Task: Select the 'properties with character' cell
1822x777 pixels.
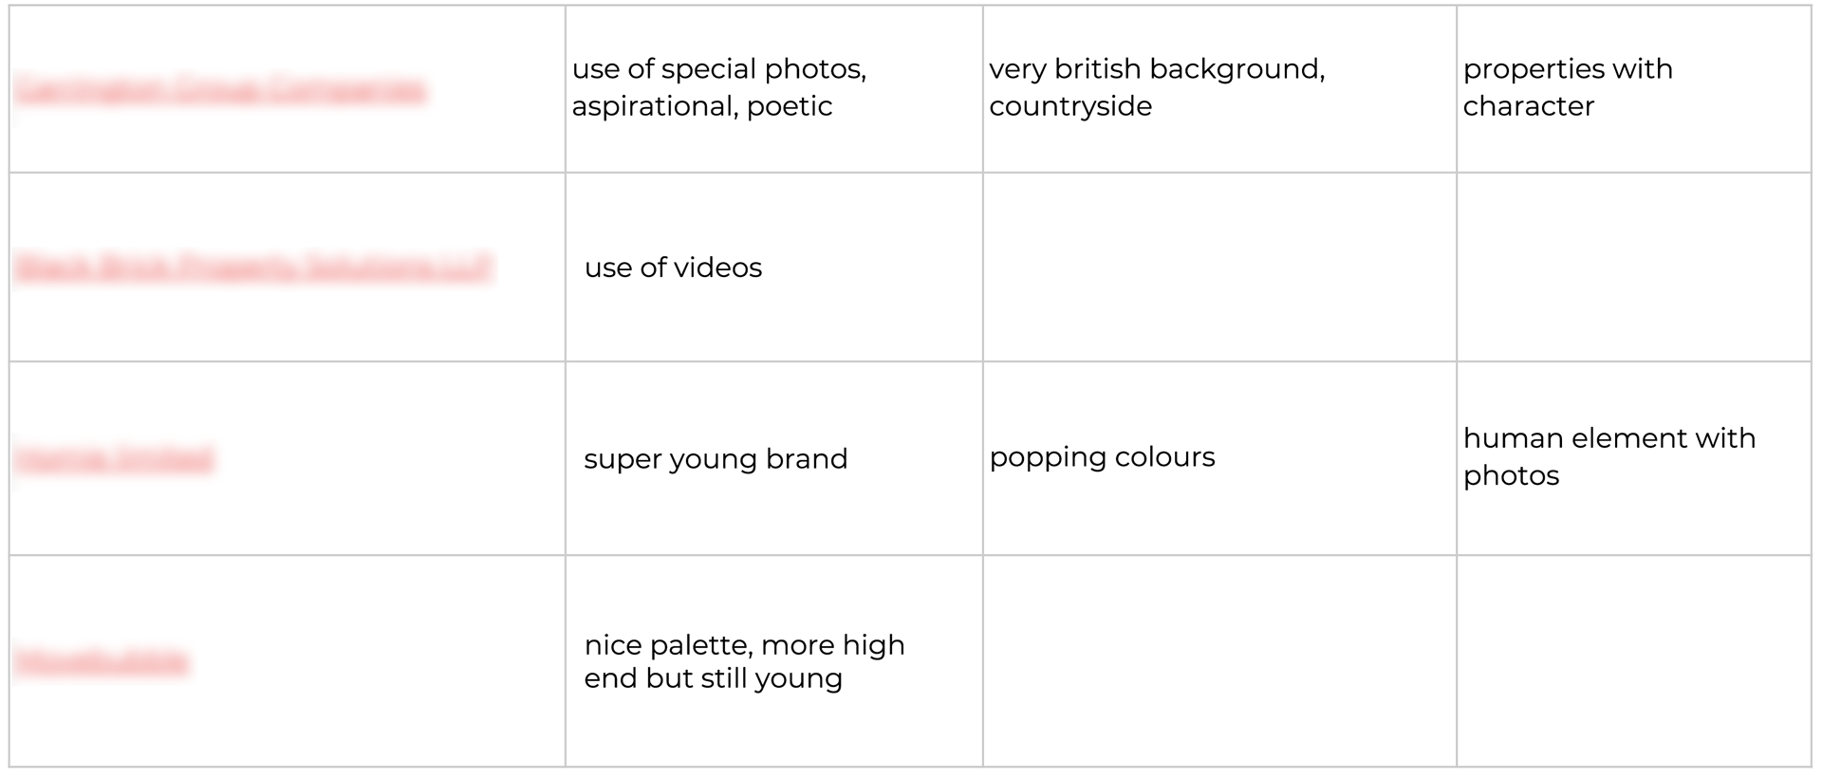Action: pyautogui.click(x=1634, y=89)
